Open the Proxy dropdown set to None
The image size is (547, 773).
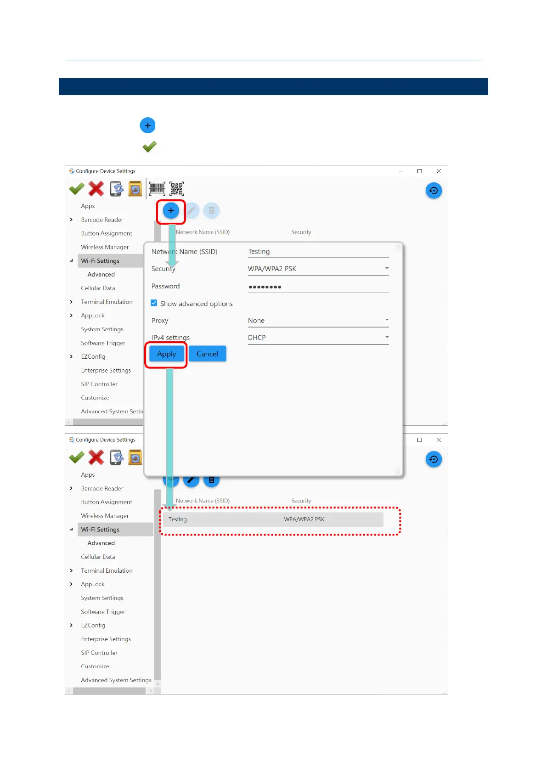click(x=318, y=321)
